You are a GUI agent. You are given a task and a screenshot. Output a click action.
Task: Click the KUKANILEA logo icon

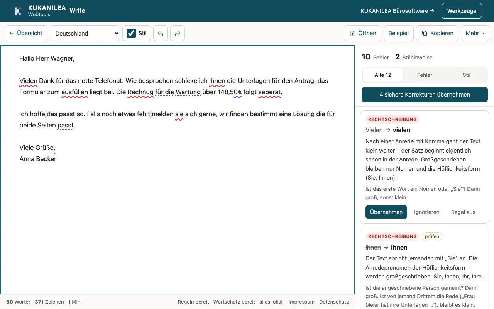(x=18, y=11)
